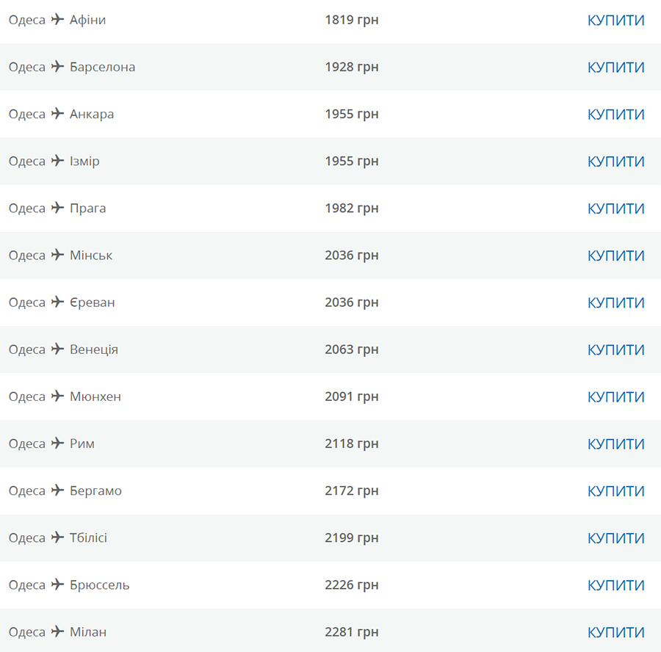Click КУПИТИ next to Бергамо price
Image resolution: width=661 pixels, height=652 pixels.
pyautogui.click(x=616, y=491)
